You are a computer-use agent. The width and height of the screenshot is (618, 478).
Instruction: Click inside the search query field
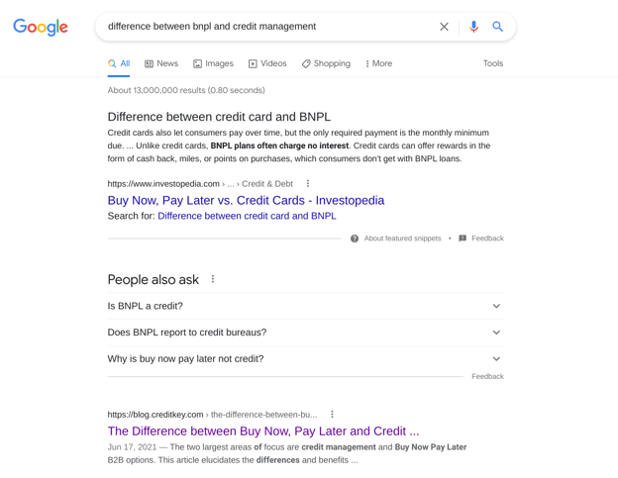point(268,27)
